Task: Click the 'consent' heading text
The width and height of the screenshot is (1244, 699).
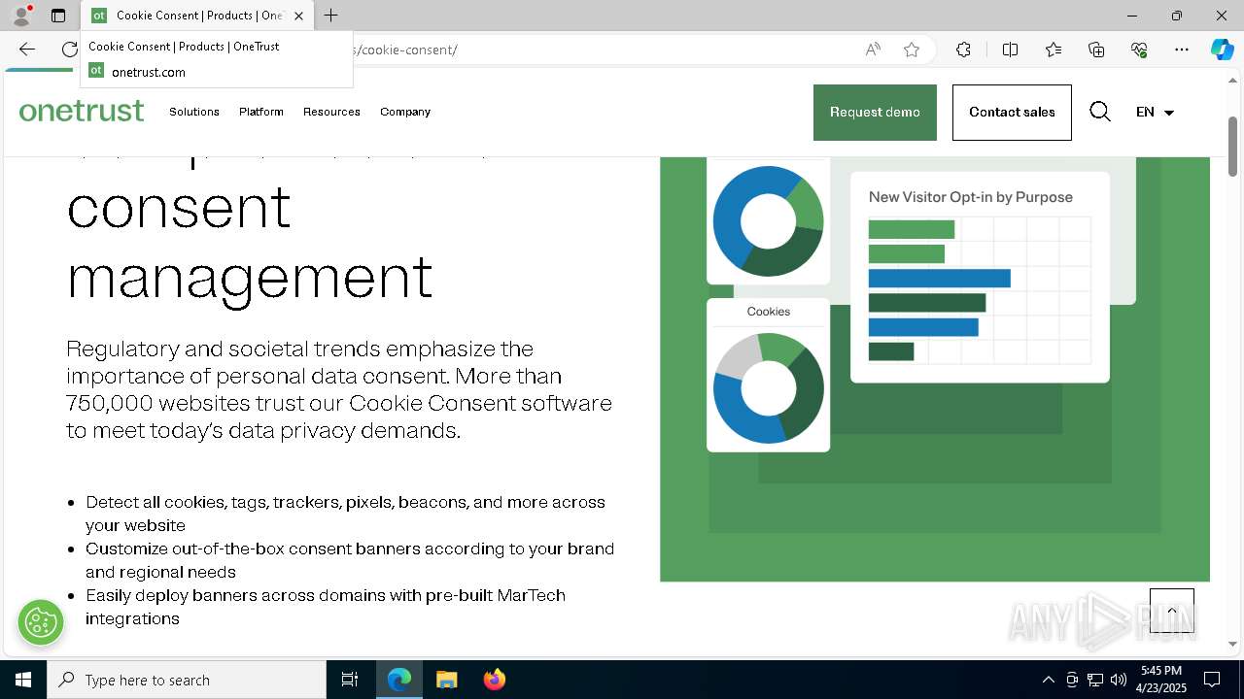Action: [x=179, y=207]
